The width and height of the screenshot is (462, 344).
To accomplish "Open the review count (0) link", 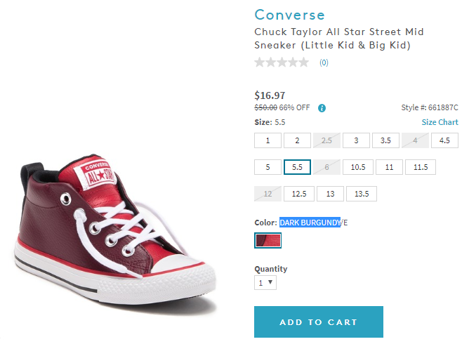I will (324, 62).
